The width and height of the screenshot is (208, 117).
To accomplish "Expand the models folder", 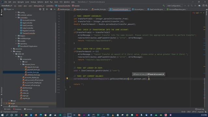I will coord(16,41).
